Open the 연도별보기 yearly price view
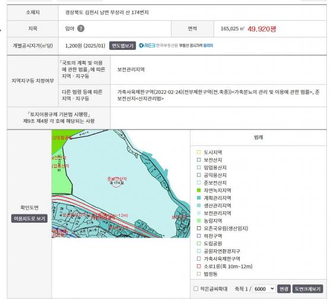Screen dimensions: 334x304 pyautogui.click(x=122, y=46)
